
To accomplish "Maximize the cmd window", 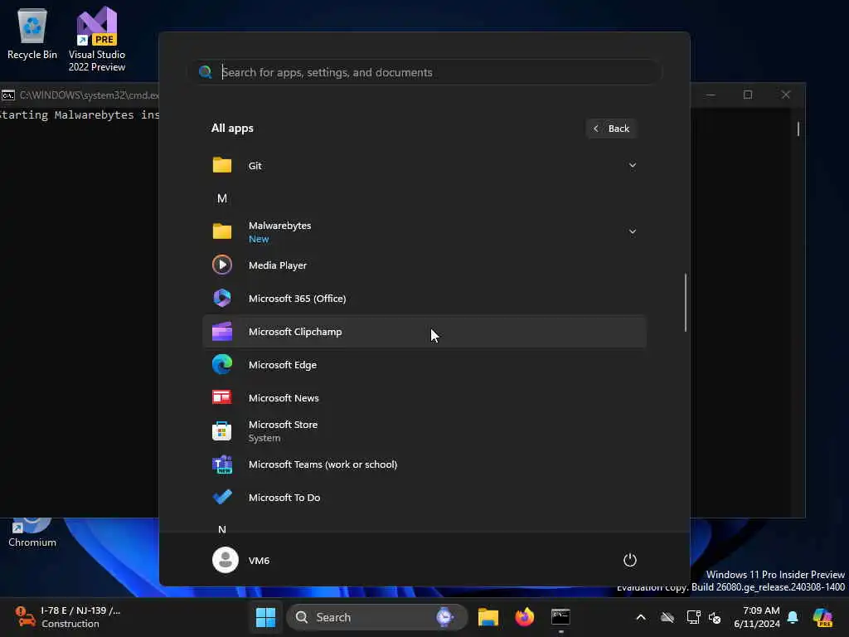I will tap(748, 95).
